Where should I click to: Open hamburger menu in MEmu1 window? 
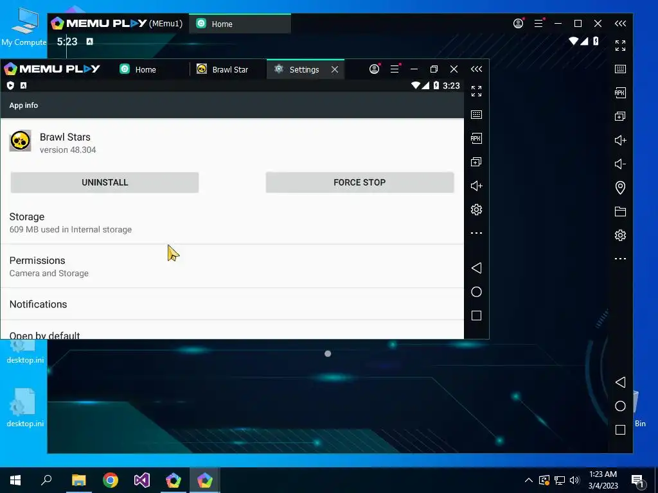tap(538, 24)
